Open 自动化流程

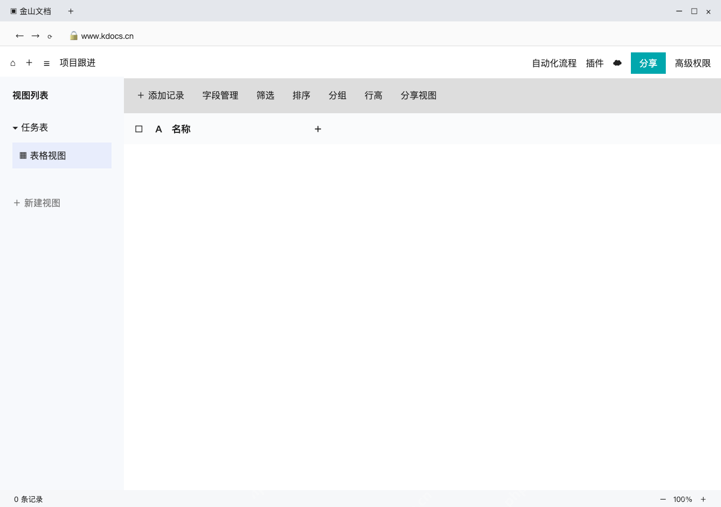click(554, 63)
